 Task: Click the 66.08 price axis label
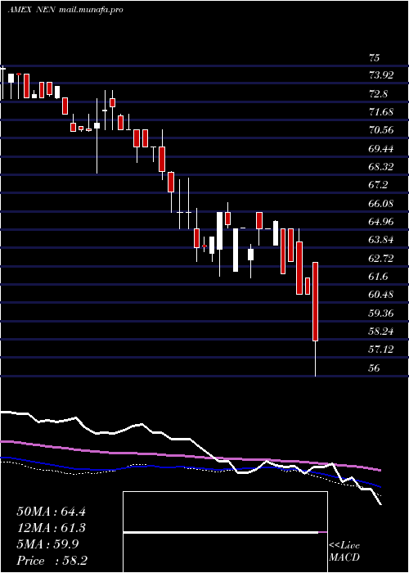click(x=382, y=203)
